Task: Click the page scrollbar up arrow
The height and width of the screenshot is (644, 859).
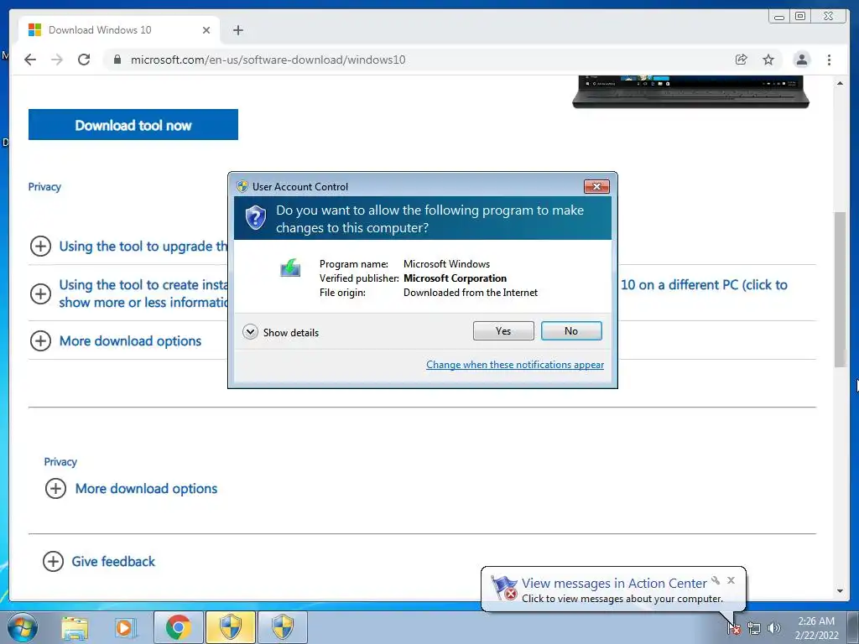Action: pyautogui.click(x=840, y=83)
